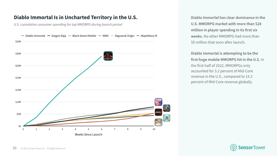Viewport: 277px width, 156px height.
Task: Click the slide title about Uncharted Territory
Action: [75, 17]
